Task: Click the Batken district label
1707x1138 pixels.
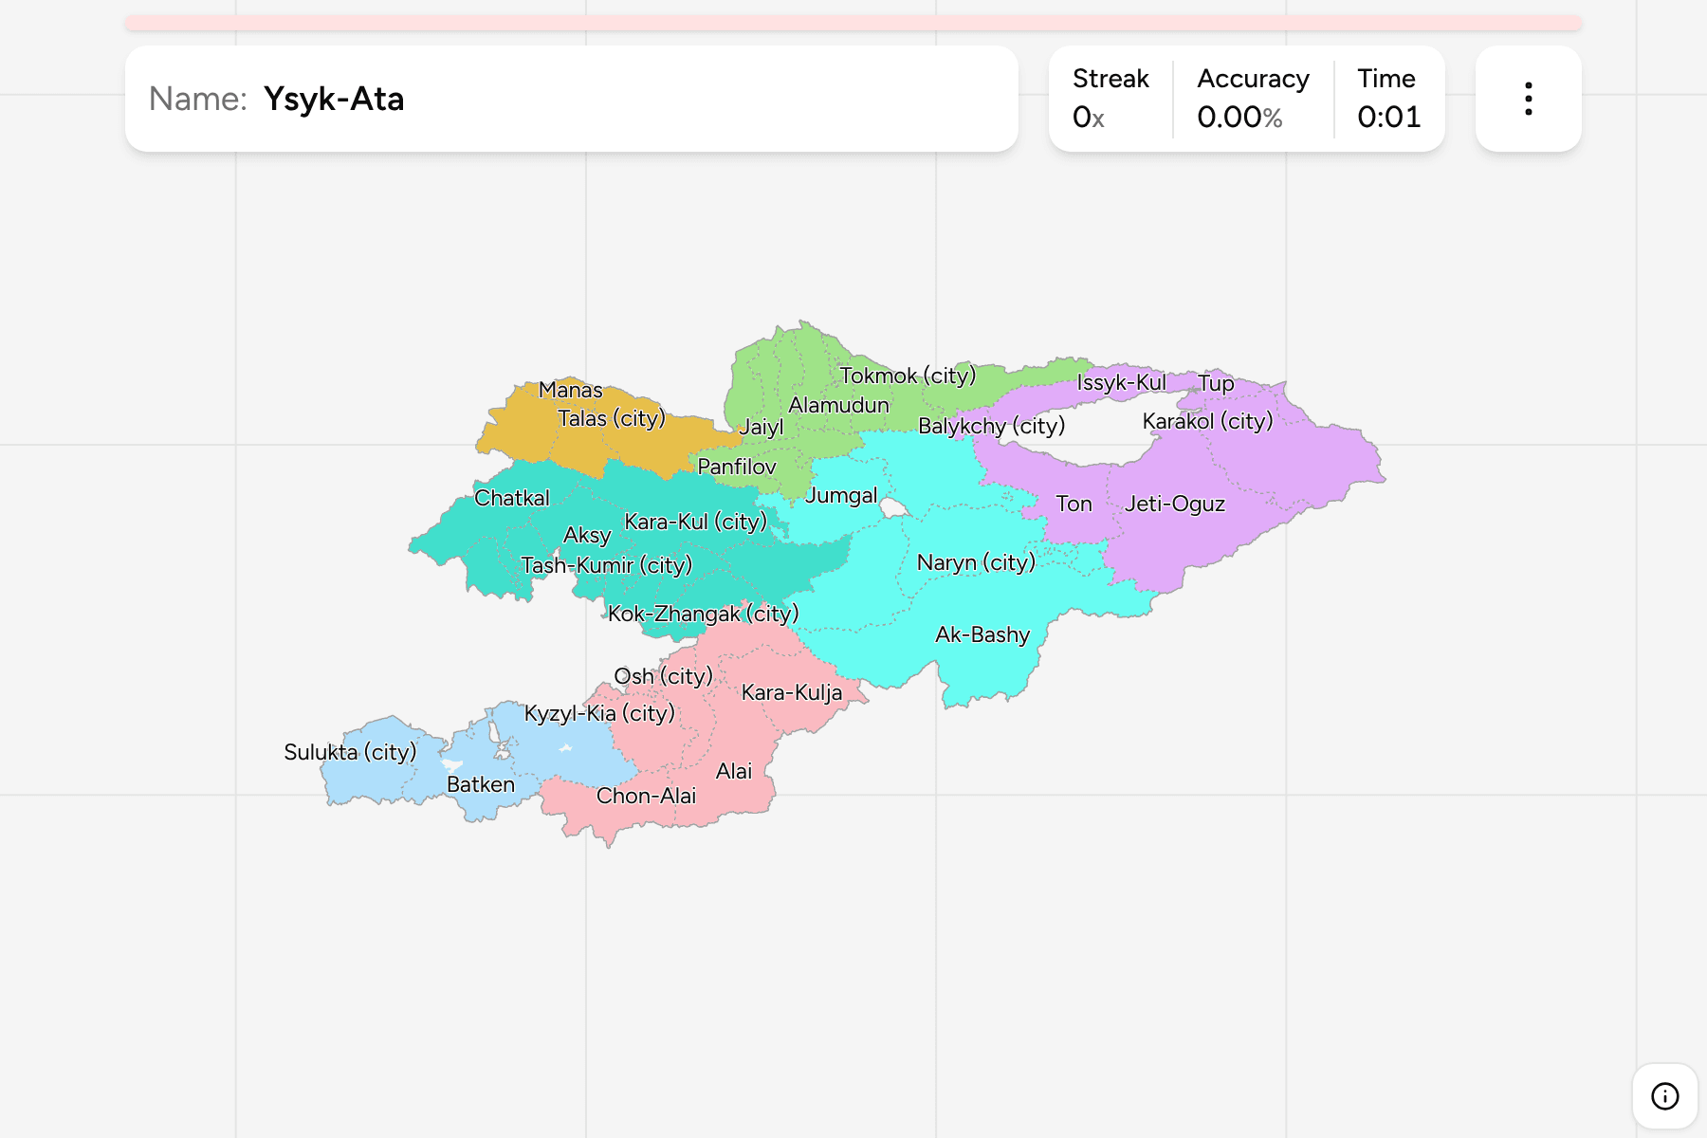Action: coord(481,784)
